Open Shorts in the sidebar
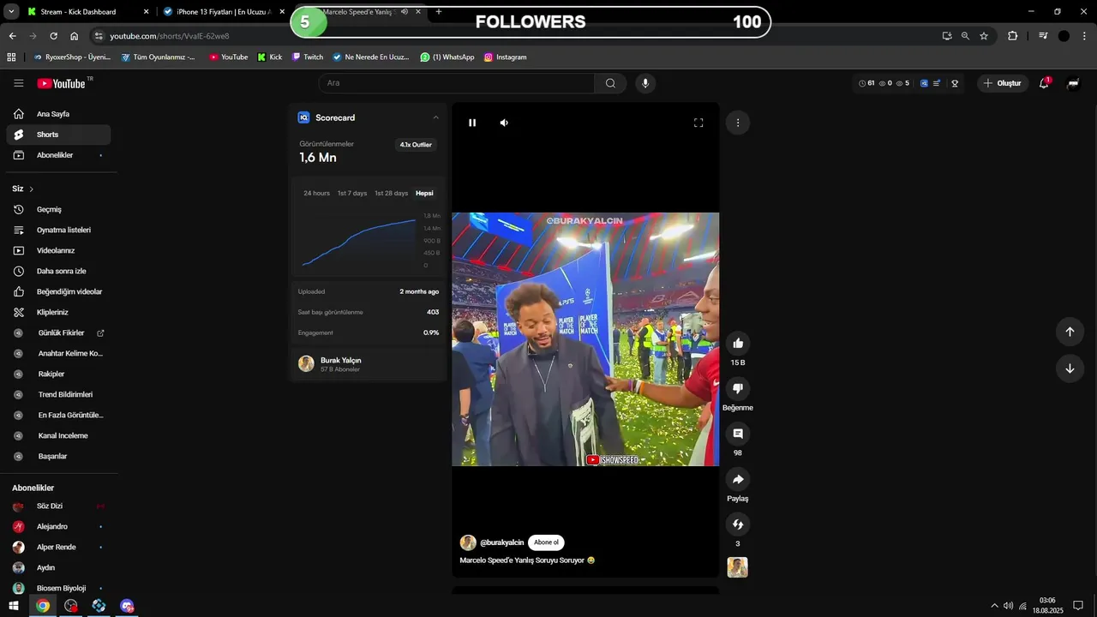The image size is (1097, 617). (58, 135)
